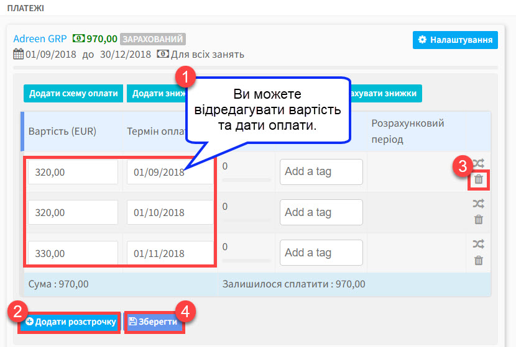The width and height of the screenshot is (516, 347).
Task: Click the second row 320,00 cost field
Action: point(73,212)
